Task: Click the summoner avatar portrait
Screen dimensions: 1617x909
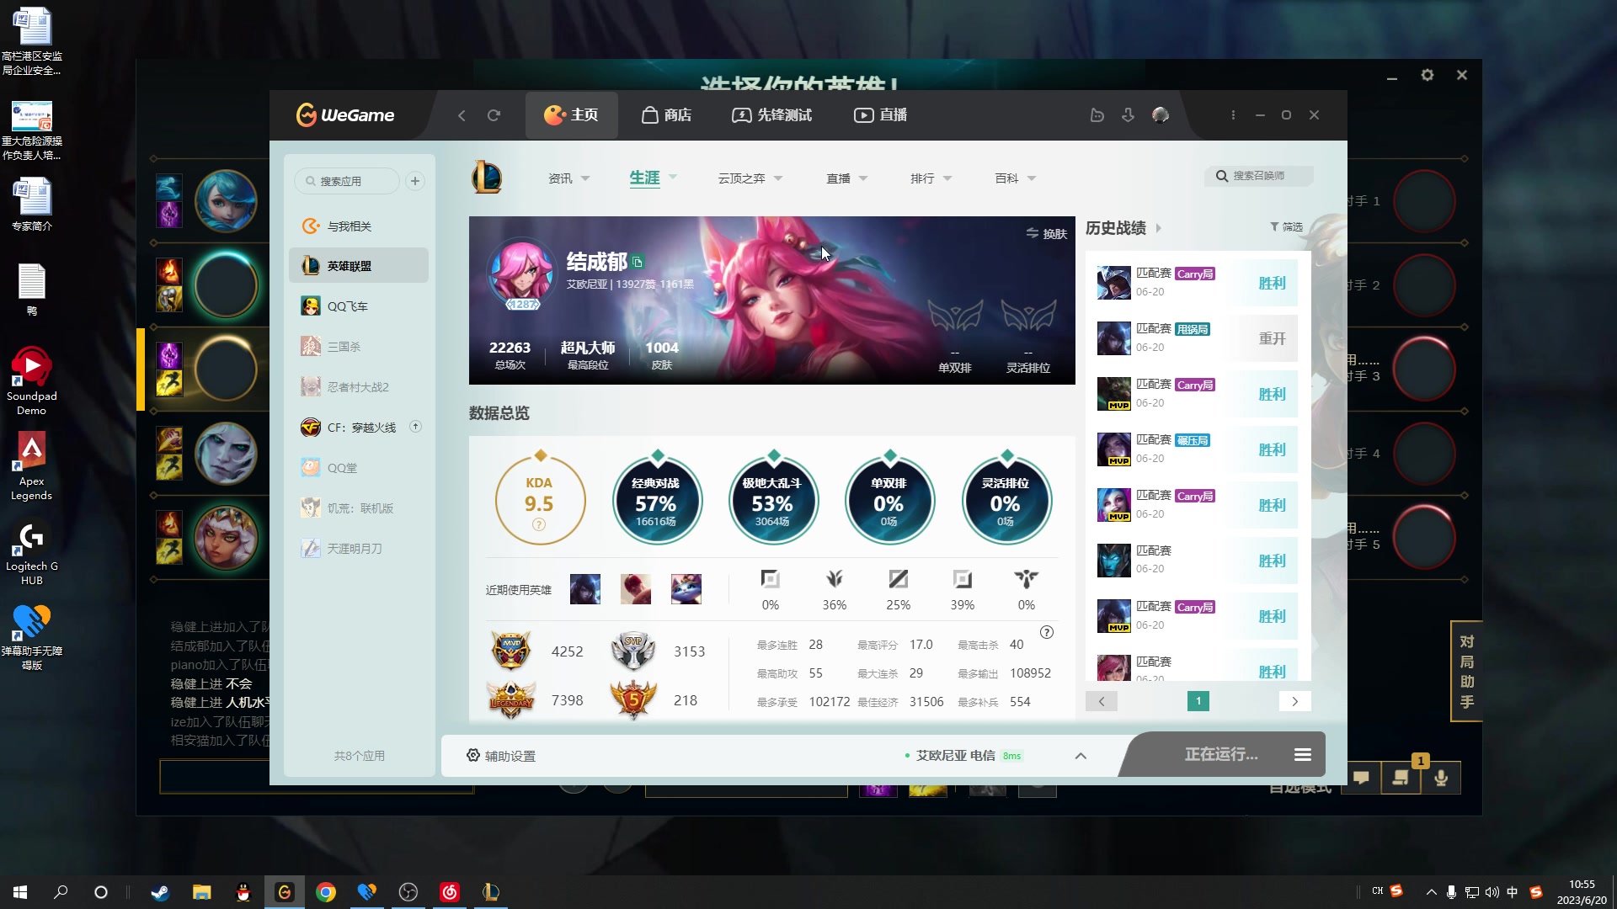Action: pyautogui.click(x=522, y=274)
